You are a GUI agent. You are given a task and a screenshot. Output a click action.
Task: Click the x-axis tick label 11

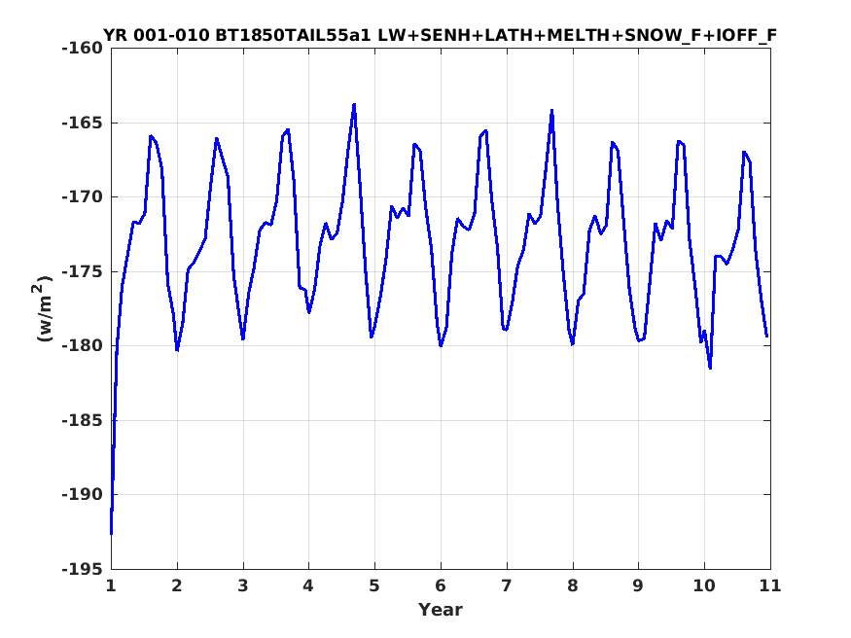(770, 585)
